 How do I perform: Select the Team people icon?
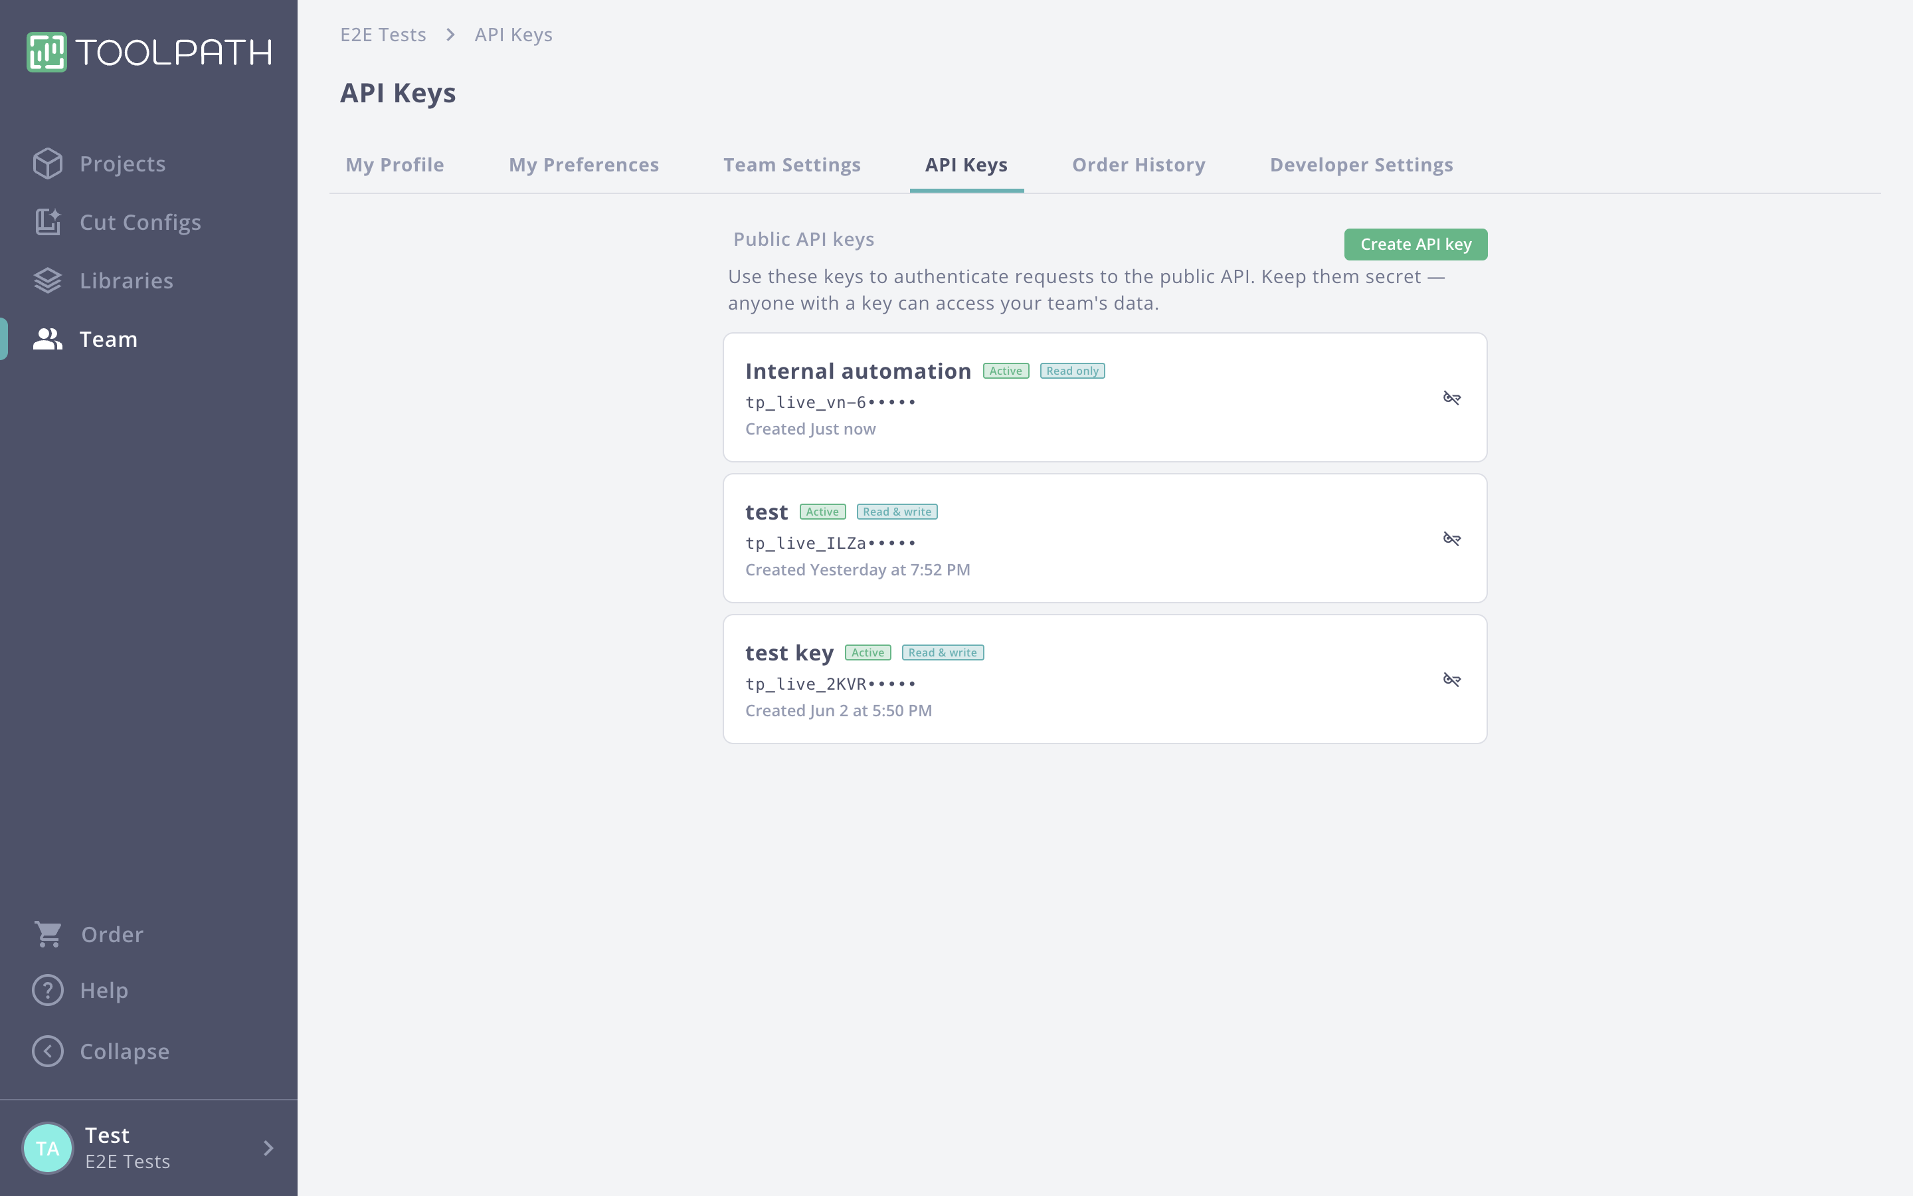pos(47,340)
